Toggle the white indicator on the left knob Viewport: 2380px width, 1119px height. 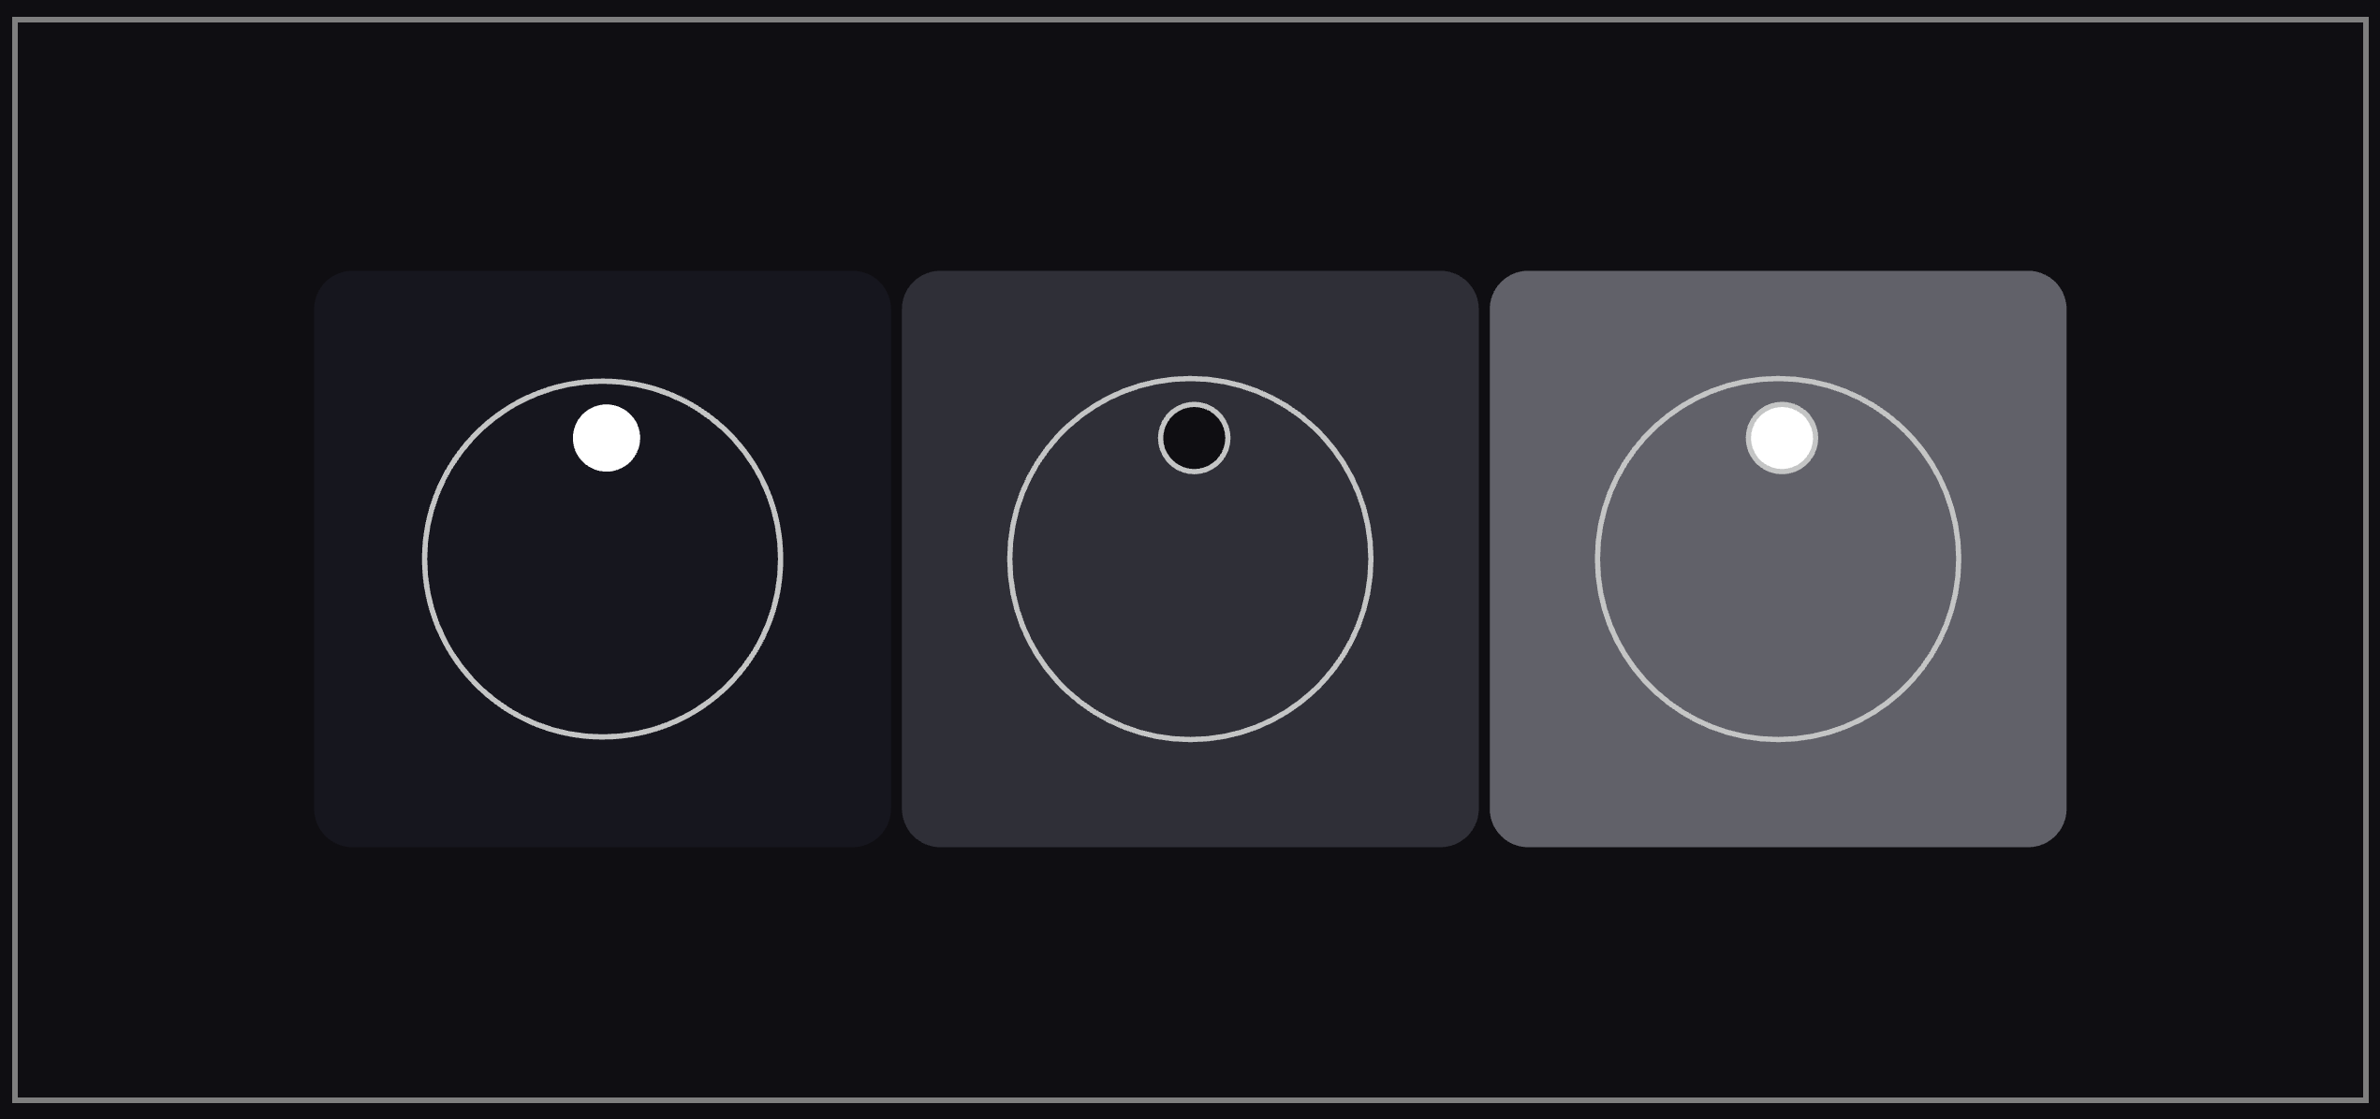(x=606, y=438)
